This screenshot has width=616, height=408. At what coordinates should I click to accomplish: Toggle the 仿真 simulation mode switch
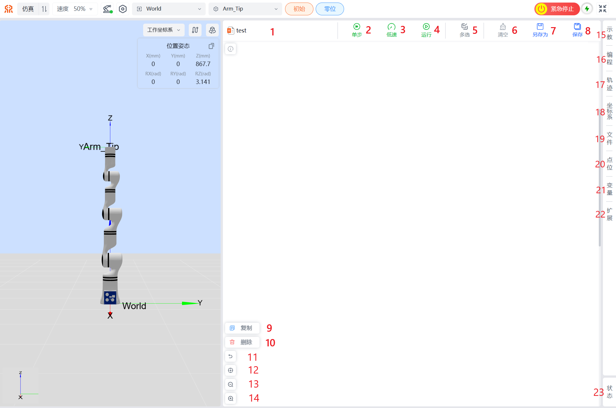(x=44, y=9)
